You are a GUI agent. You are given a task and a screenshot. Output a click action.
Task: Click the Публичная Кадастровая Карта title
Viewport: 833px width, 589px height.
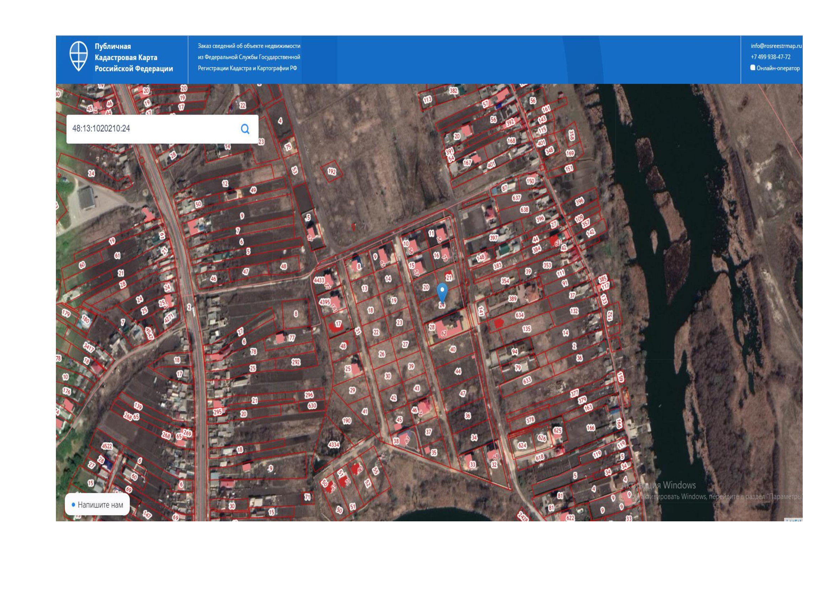(x=134, y=57)
